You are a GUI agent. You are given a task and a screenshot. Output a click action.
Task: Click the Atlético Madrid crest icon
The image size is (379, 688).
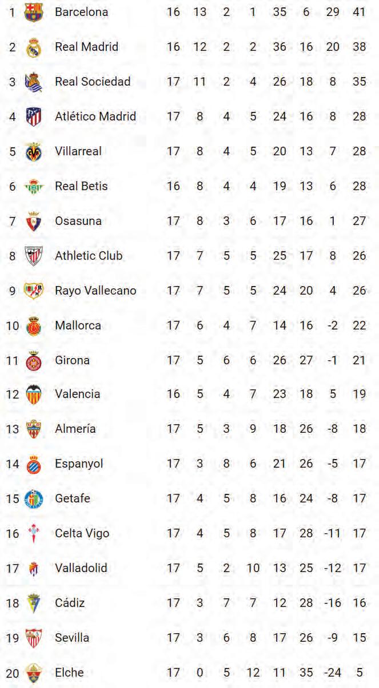pos(34,117)
